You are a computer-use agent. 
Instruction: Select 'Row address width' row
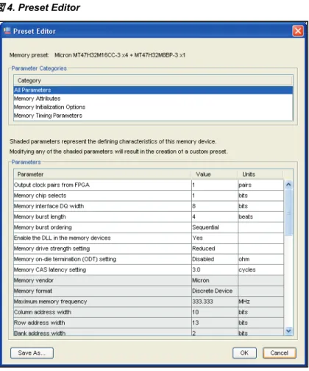pyautogui.click(x=102, y=322)
